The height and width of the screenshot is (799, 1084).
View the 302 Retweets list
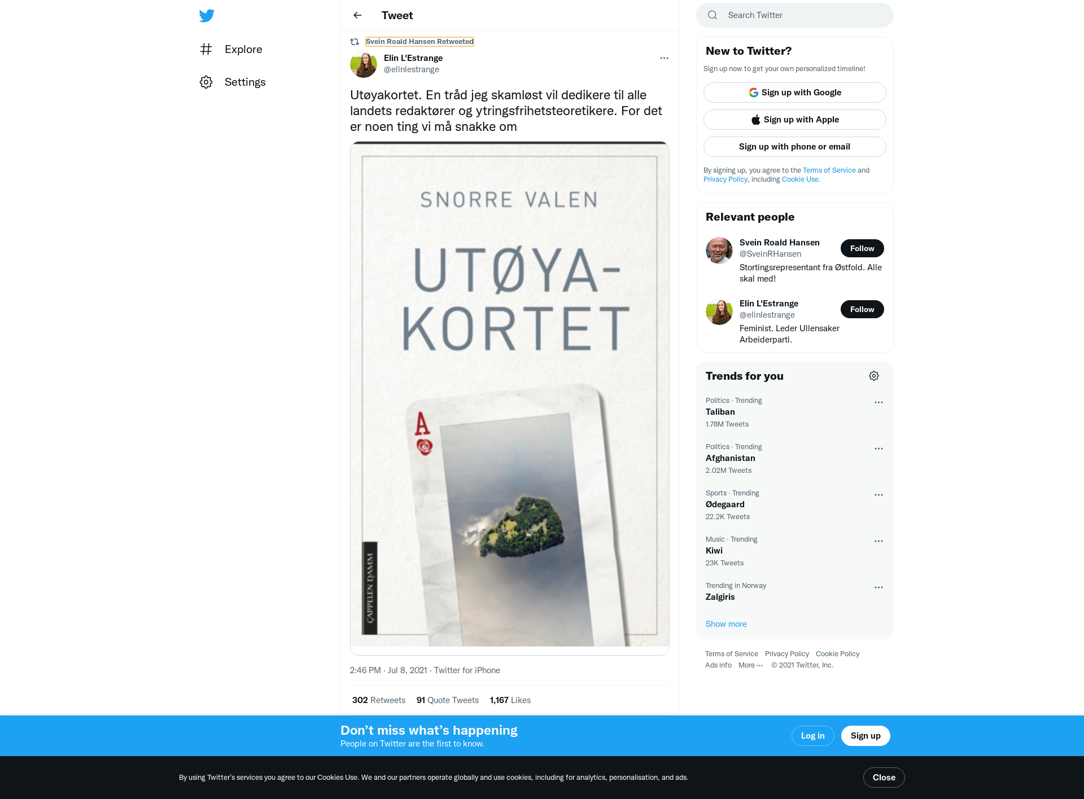pyautogui.click(x=379, y=700)
